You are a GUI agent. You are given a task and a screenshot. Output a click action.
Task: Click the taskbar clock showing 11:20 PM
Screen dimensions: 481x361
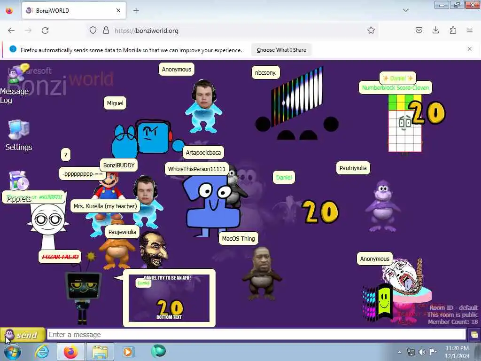tap(457, 352)
